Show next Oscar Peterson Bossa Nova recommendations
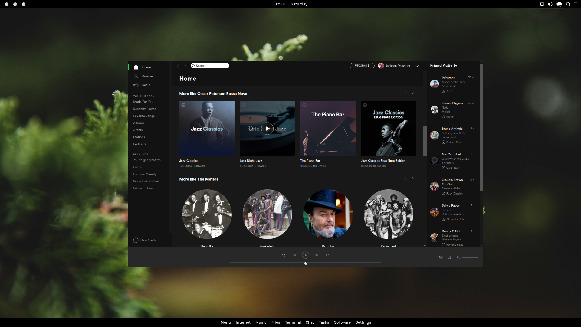This screenshot has width=581, height=327. pos(412,93)
